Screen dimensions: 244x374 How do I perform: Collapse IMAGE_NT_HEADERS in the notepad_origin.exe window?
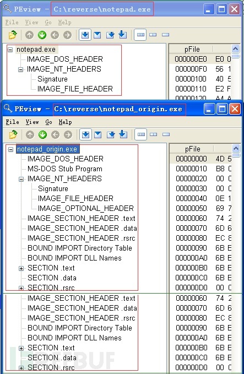pyautogui.click(x=21, y=179)
